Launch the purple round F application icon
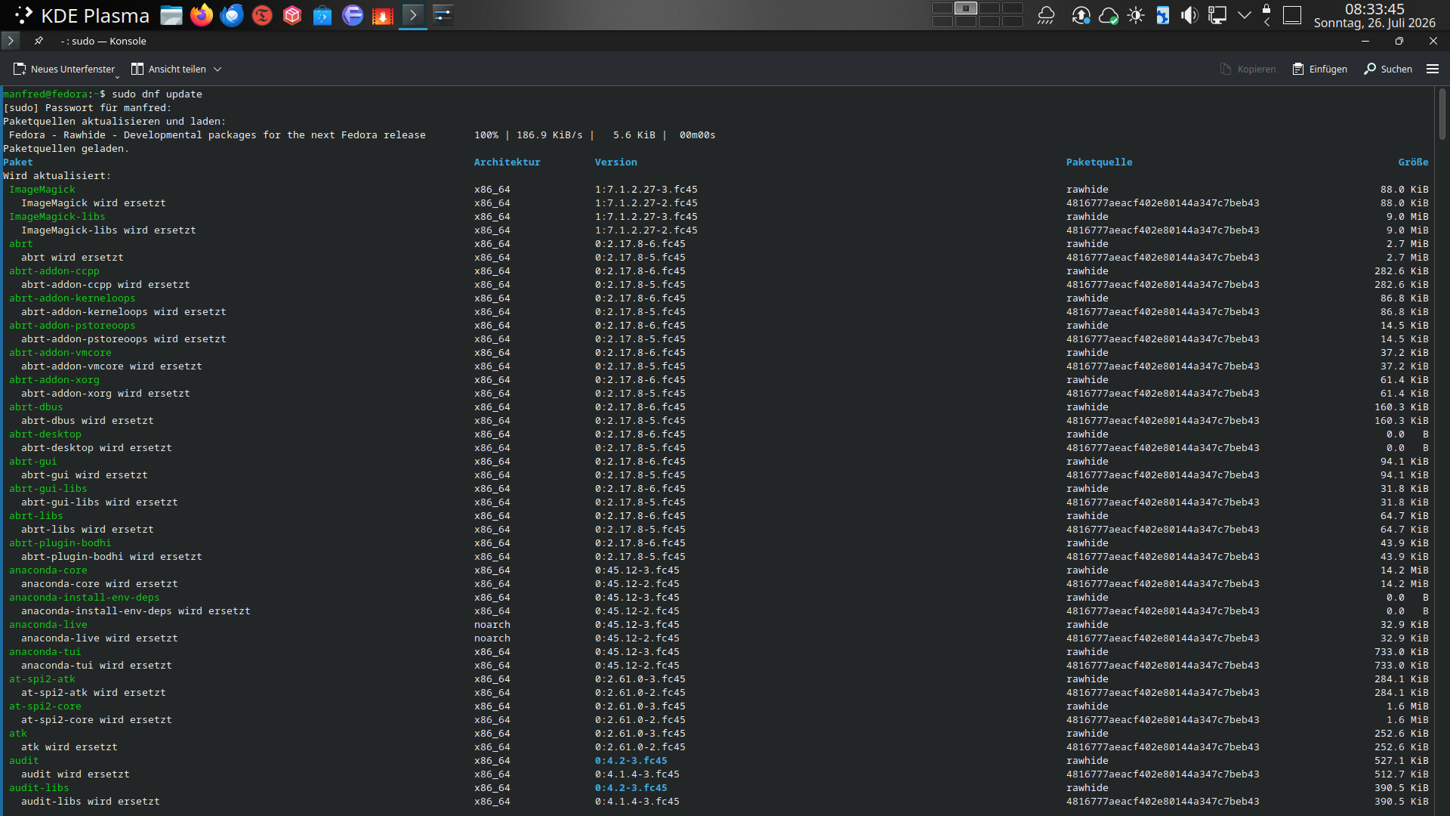Image resolution: width=1450 pixels, height=816 pixels. [x=353, y=15]
